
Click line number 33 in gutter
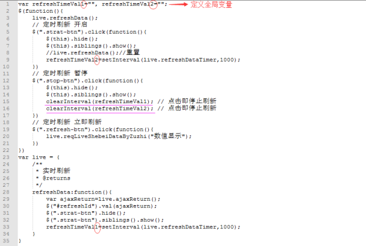click(x=6, y=227)
